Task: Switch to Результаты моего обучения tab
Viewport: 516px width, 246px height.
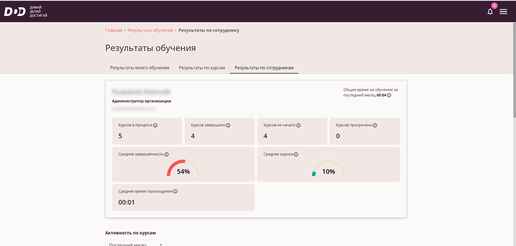Action: point(139,68)
